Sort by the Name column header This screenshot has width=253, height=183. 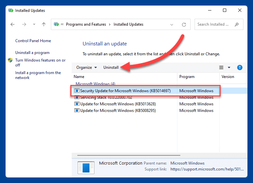[79, 77]
